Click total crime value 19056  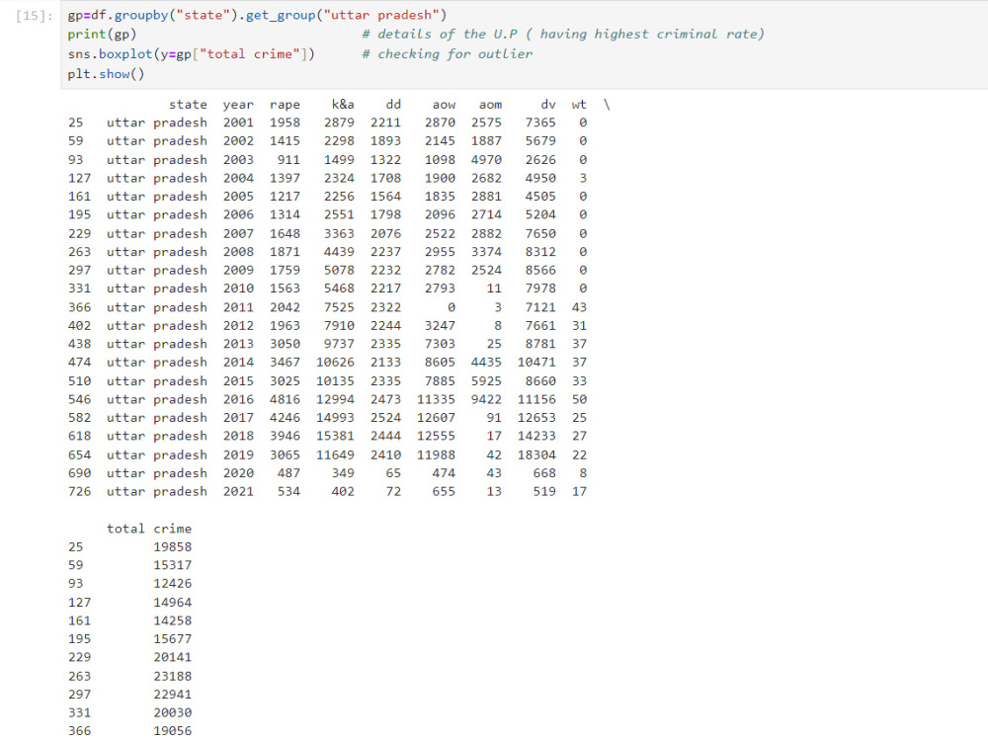coord(172,731)
